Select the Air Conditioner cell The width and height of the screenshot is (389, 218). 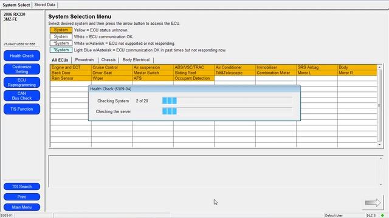[235, 67]
